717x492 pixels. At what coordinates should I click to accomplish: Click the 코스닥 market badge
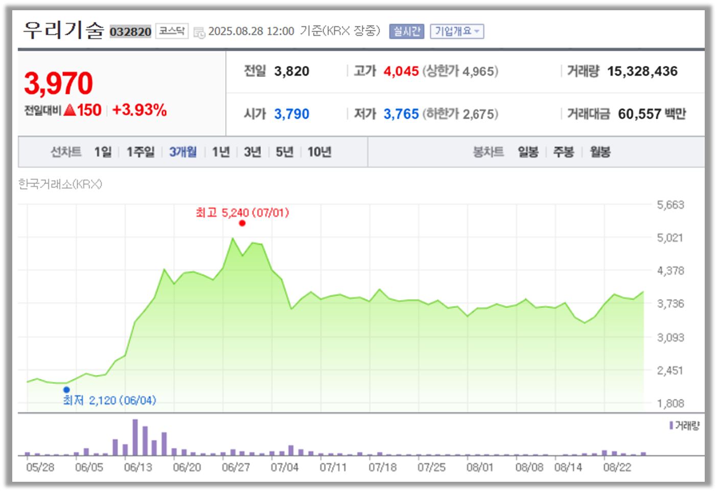(x=172, y=31)
